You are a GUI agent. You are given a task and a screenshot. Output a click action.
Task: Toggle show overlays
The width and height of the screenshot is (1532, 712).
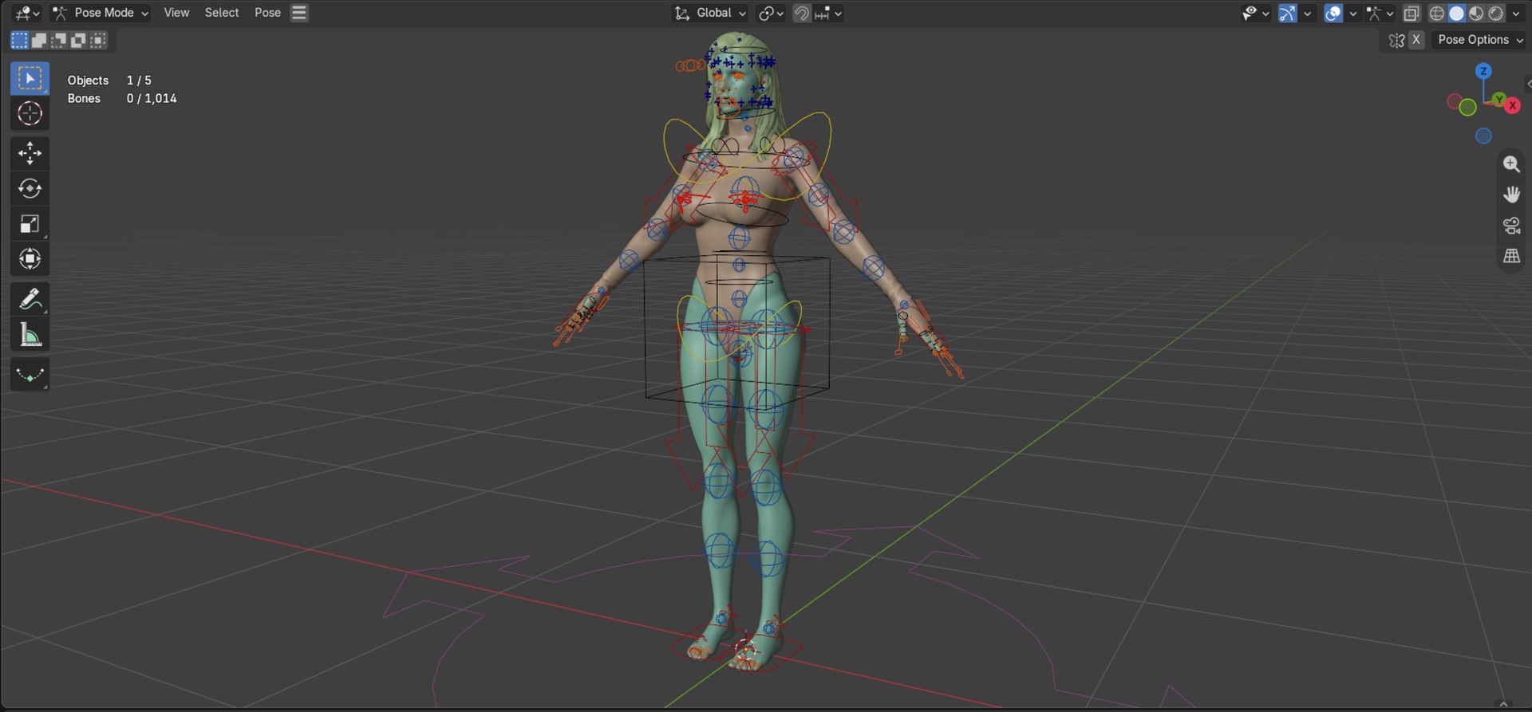[1333, 13]
